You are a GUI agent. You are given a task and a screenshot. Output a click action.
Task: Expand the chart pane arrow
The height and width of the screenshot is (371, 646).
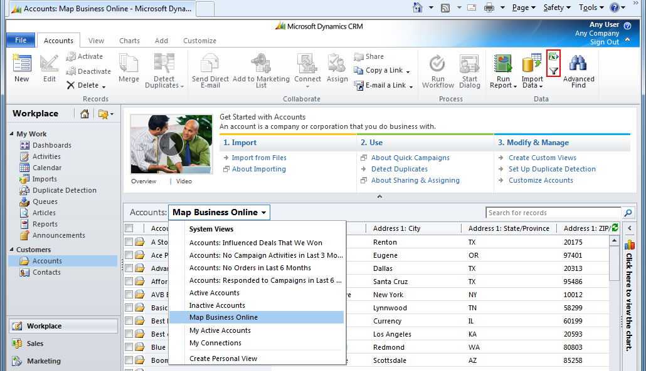629,228
